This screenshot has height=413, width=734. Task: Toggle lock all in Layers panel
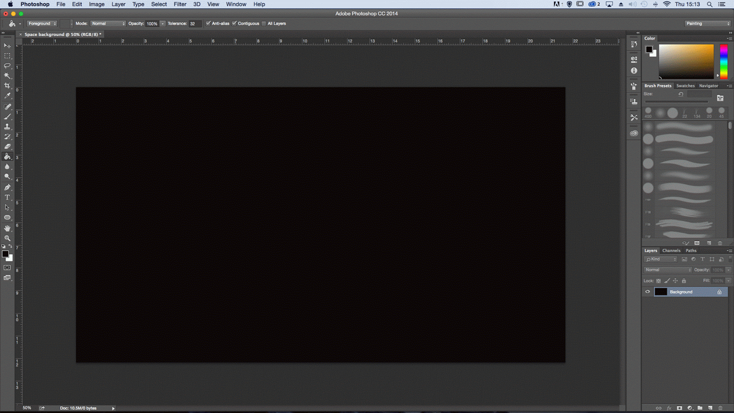(x=684, y=281)
